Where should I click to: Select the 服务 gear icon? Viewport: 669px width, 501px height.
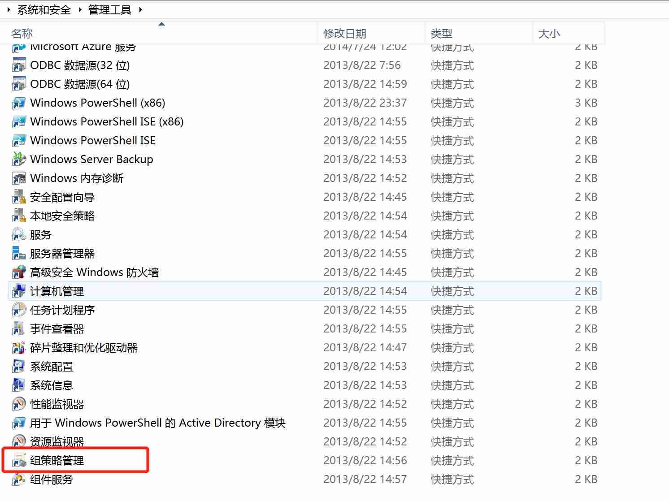click(19, 235)
